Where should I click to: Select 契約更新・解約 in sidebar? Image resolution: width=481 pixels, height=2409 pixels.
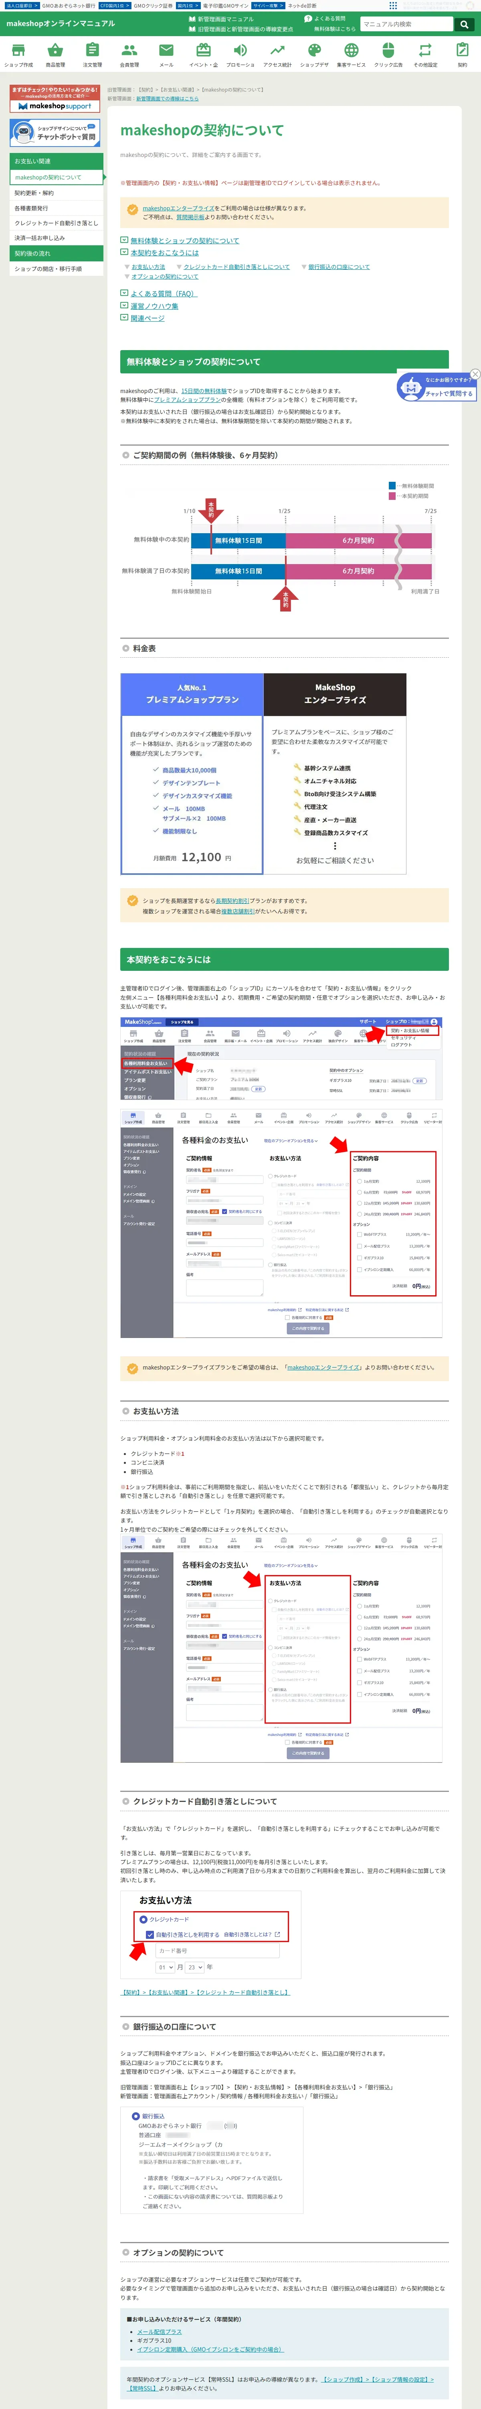click(56, 193)
